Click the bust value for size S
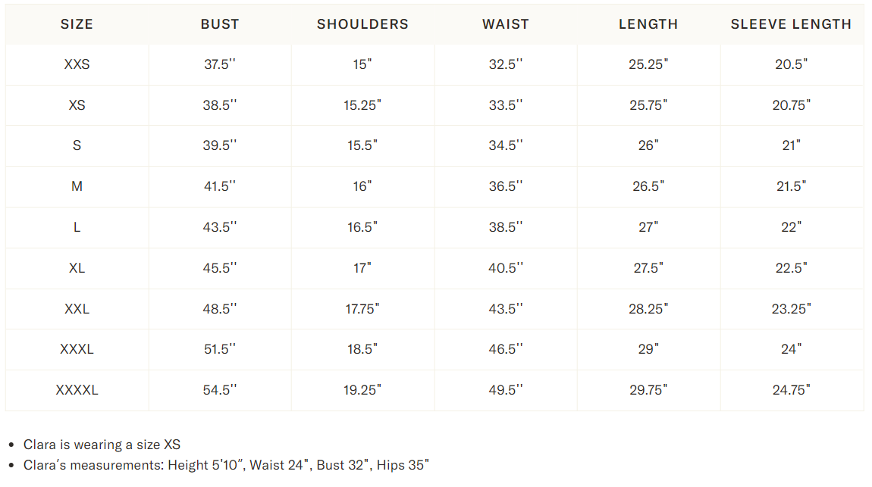The image size is (872, 487). (220, 145)
